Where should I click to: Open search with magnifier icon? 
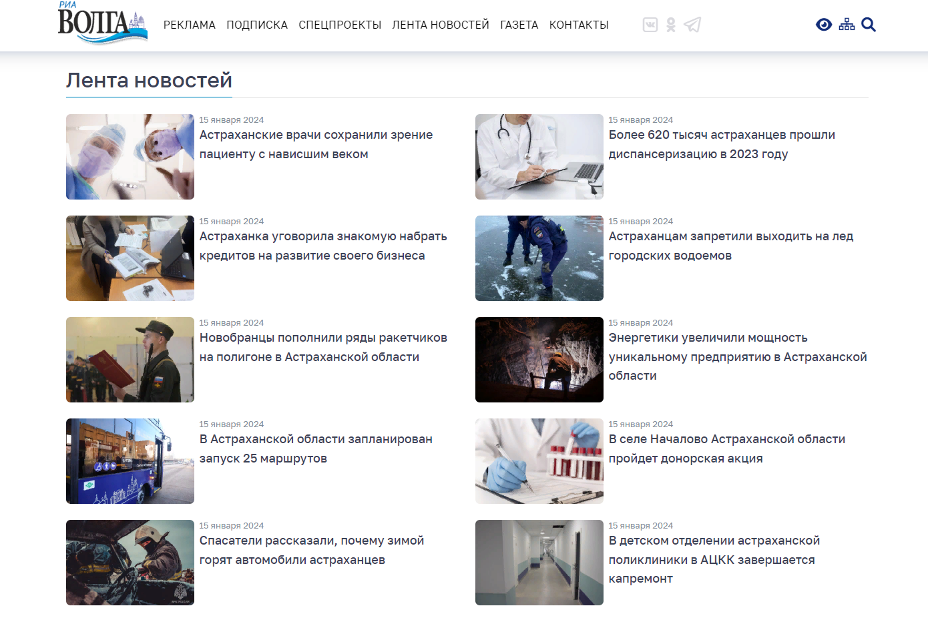click(x=869, y=25)
